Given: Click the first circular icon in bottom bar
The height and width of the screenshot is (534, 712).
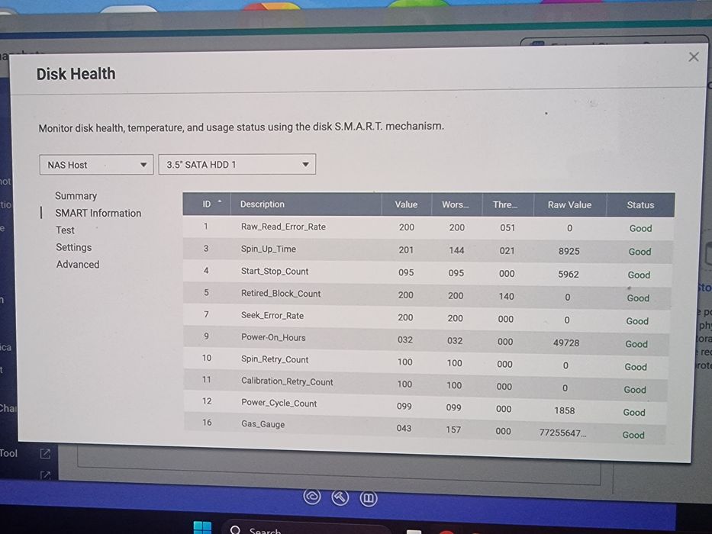Looking at the screenshot, I should [312, 497].
